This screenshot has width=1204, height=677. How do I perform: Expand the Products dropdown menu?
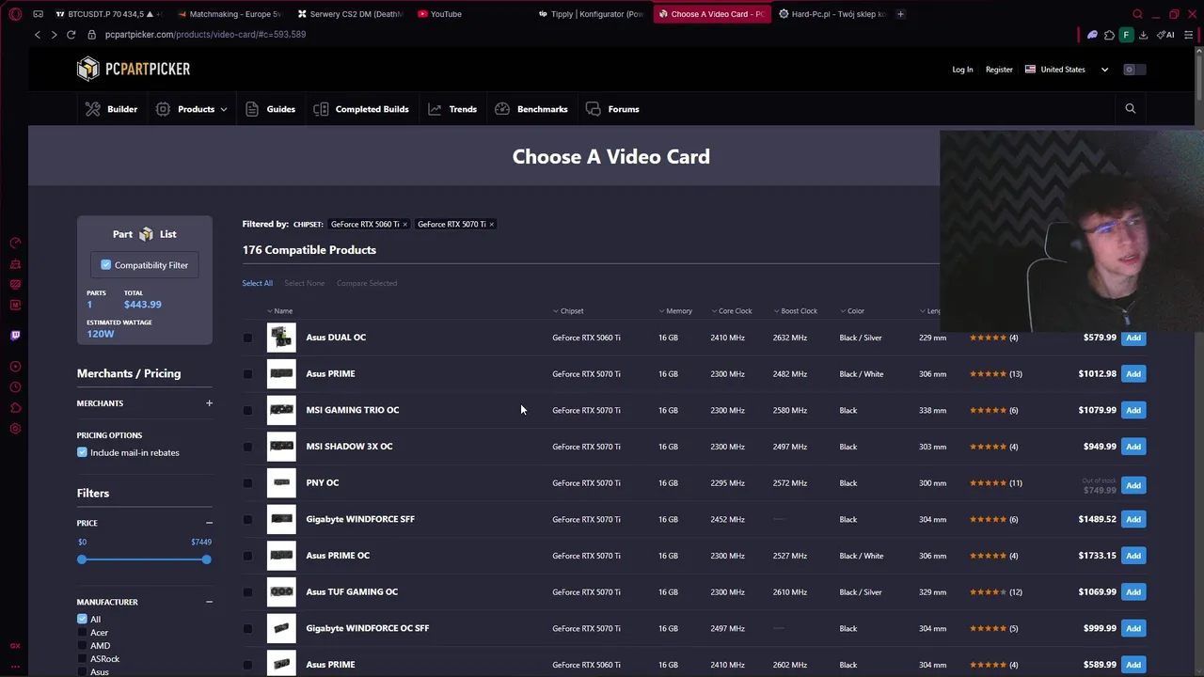(192, 109)
